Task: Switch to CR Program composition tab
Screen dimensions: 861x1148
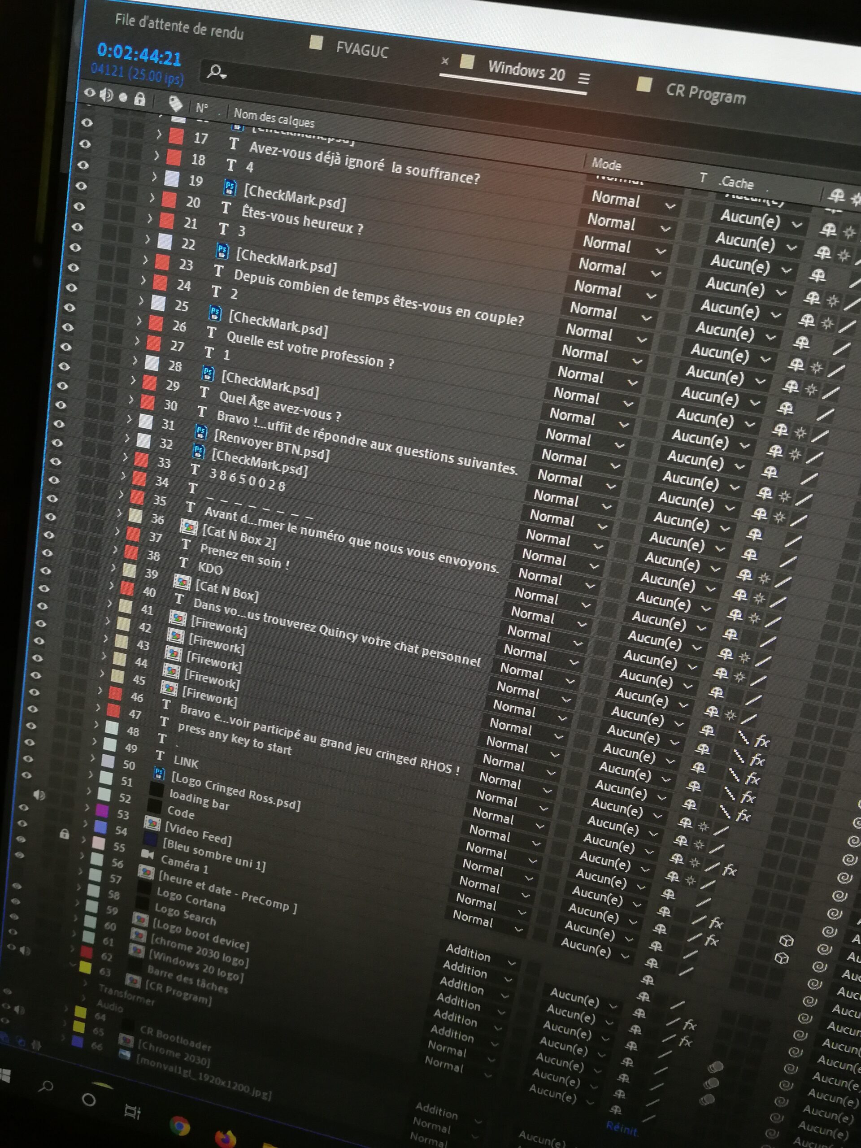Action: pyautogui.click(x=705, y=93)
